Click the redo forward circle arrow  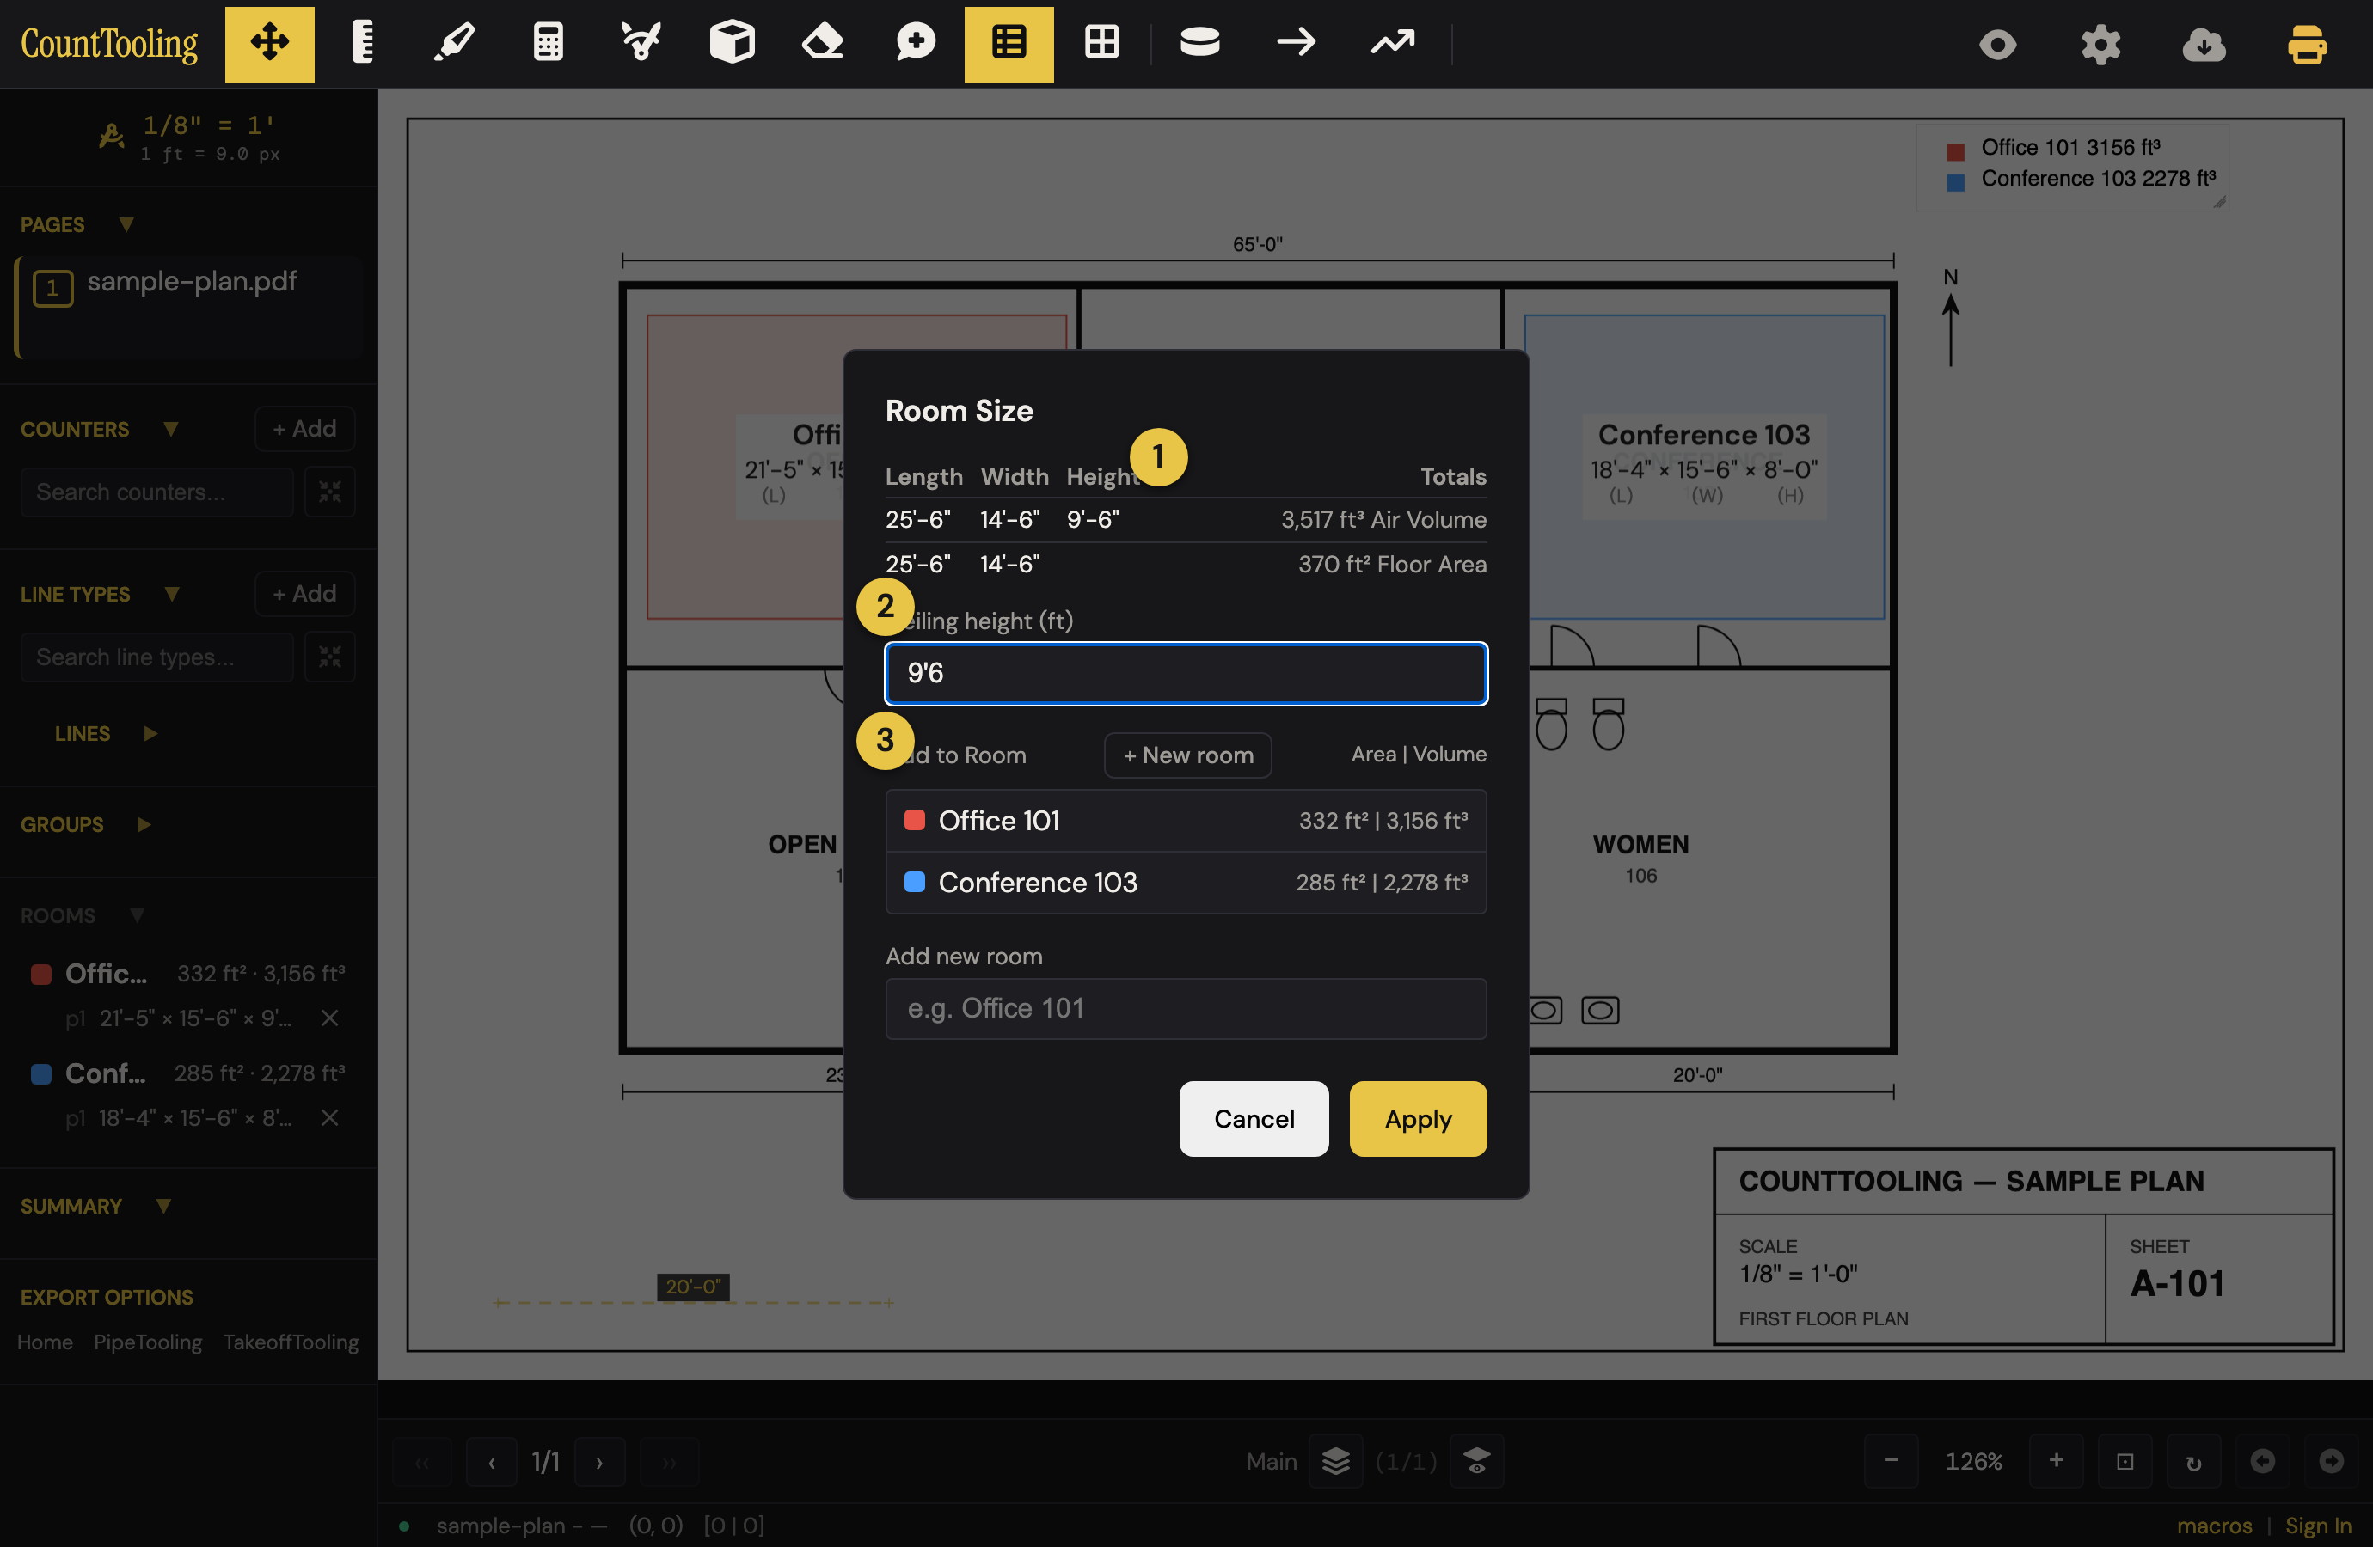pos(2331,1461)
